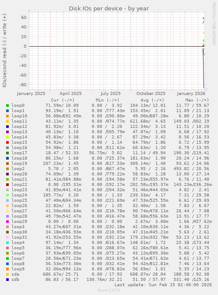
Task: Click the 'loop20' legend label
Action: tap(19, 174)
